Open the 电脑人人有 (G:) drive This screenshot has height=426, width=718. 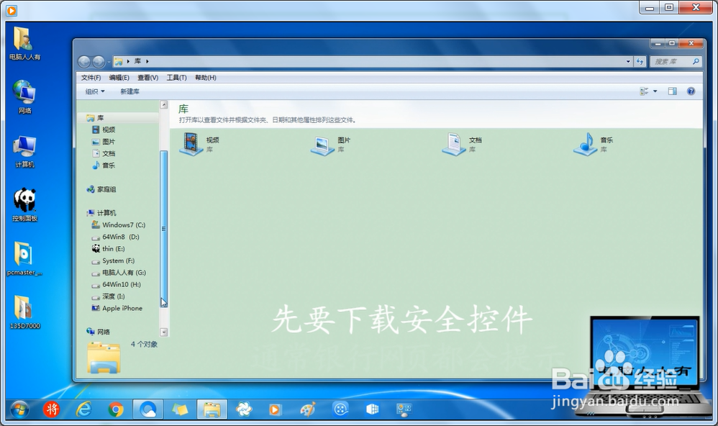pos(119,273)
